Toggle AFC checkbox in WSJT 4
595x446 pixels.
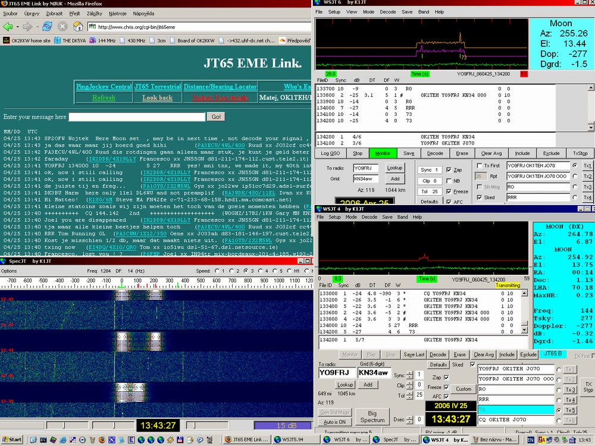[446, 396]
